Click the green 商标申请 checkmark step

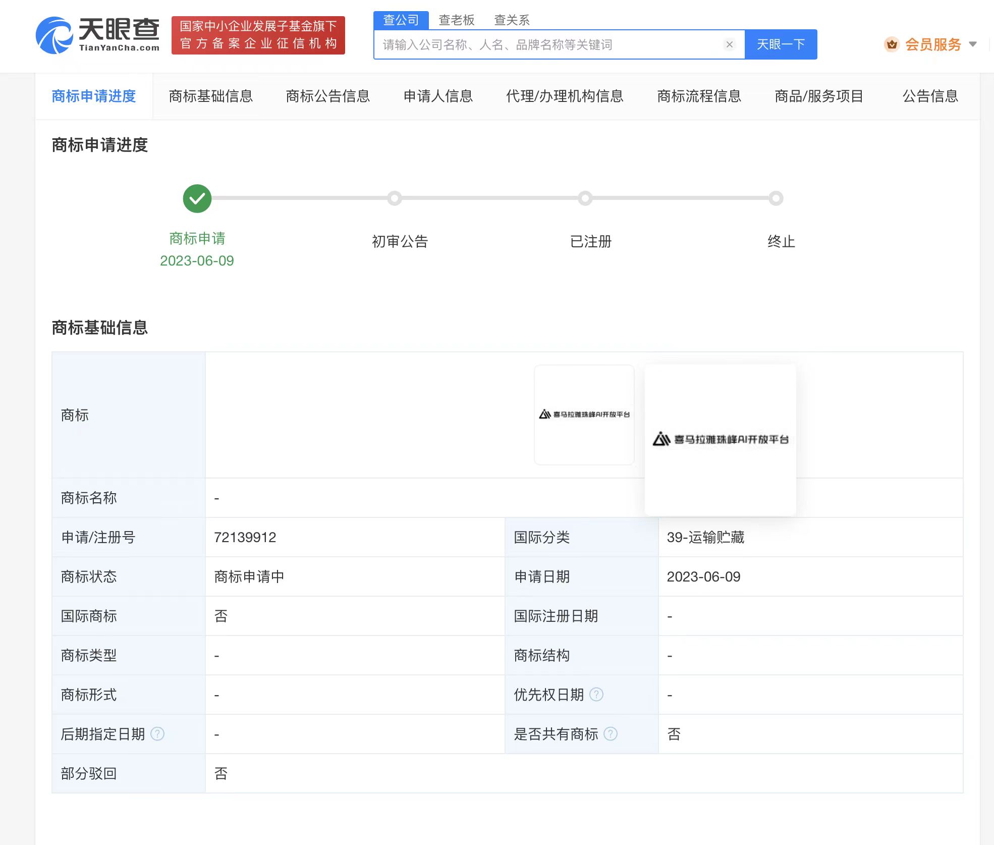197,198
